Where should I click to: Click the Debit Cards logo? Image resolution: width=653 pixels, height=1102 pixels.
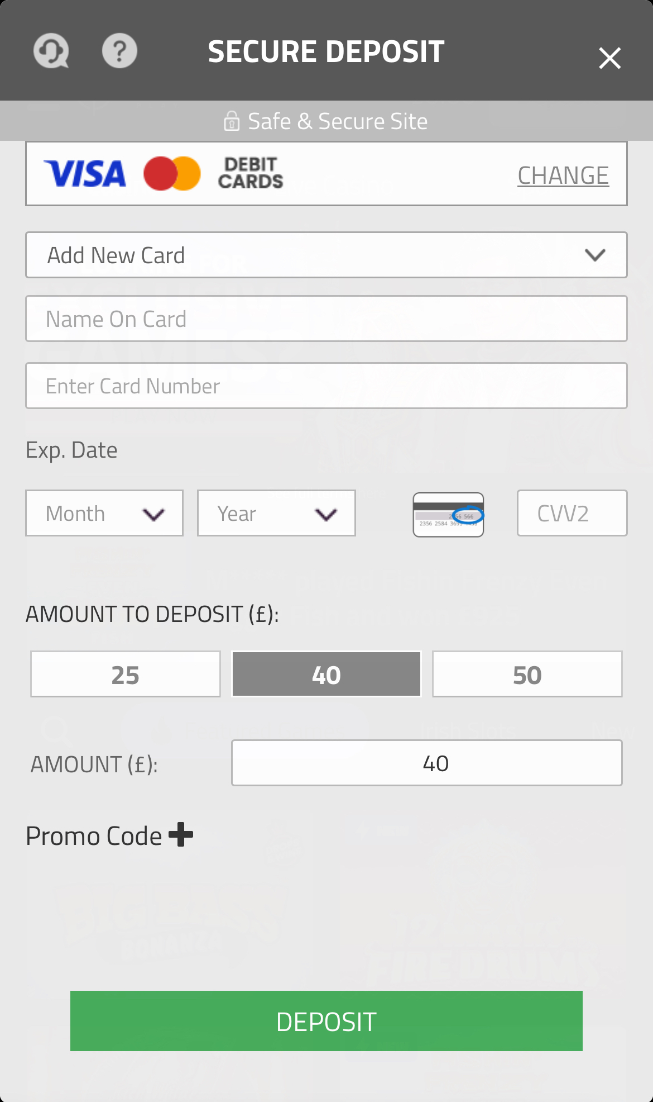249,173
